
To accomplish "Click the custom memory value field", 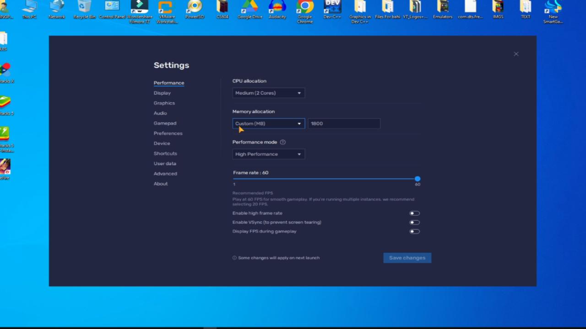I will click(344, 124).
